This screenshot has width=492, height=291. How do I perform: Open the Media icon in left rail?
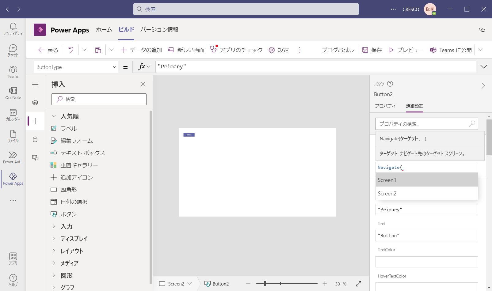35,158
